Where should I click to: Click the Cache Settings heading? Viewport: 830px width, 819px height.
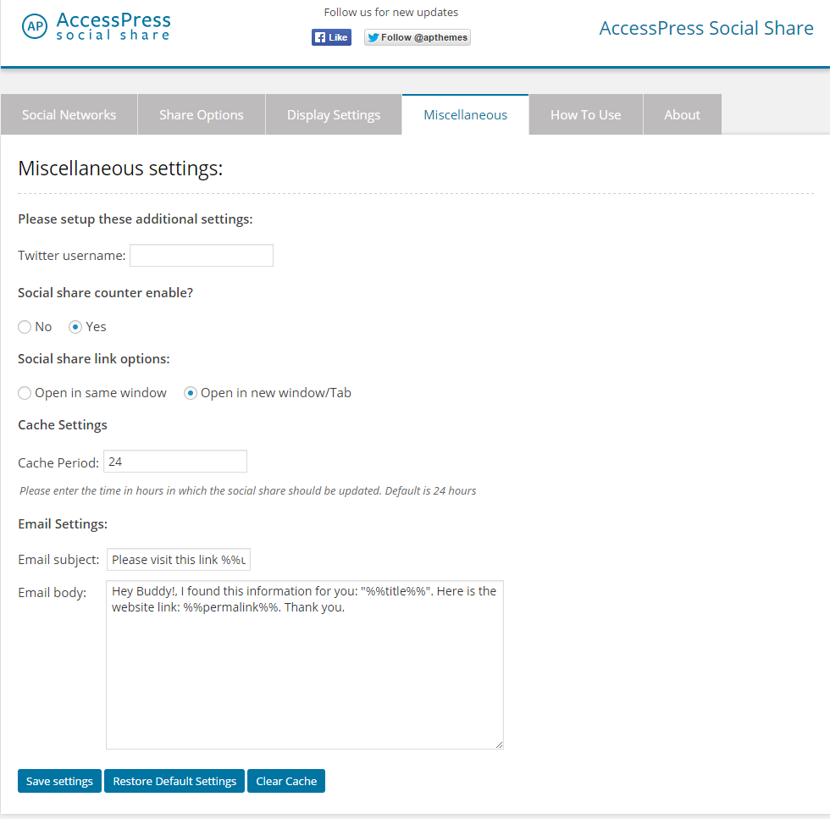pyautogui.click(x=63, y=425)
